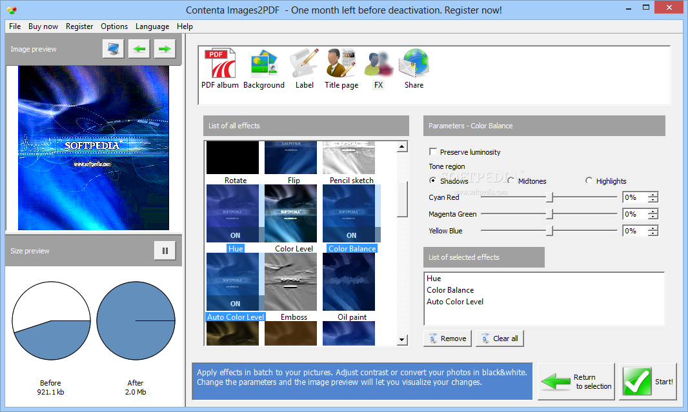
Task: Open the File menu
Action: 15,26
